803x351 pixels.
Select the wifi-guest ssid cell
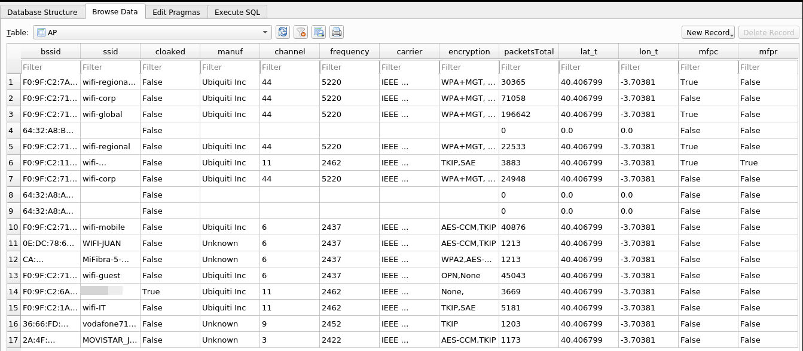[x=110, y=275]
